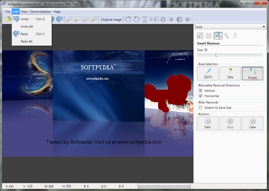The width and height of the screenshot is (269, 191).
Task: Click the Size slider handle
Action: (216, 55)
